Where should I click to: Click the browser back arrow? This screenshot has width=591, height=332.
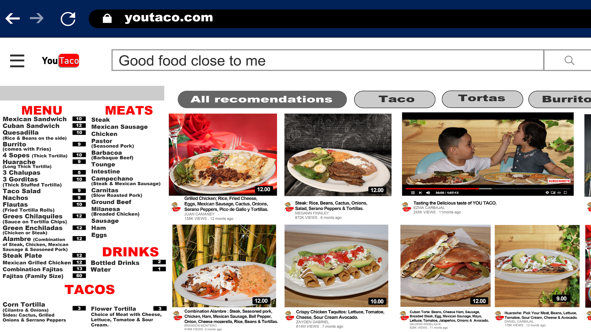[12, 18]
